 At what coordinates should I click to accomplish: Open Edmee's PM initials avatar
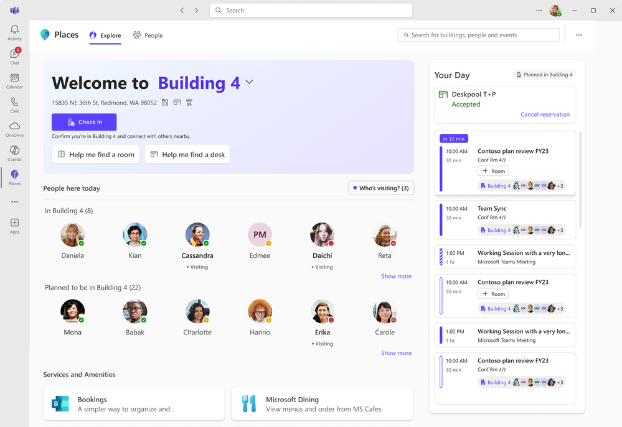point(260,234)
